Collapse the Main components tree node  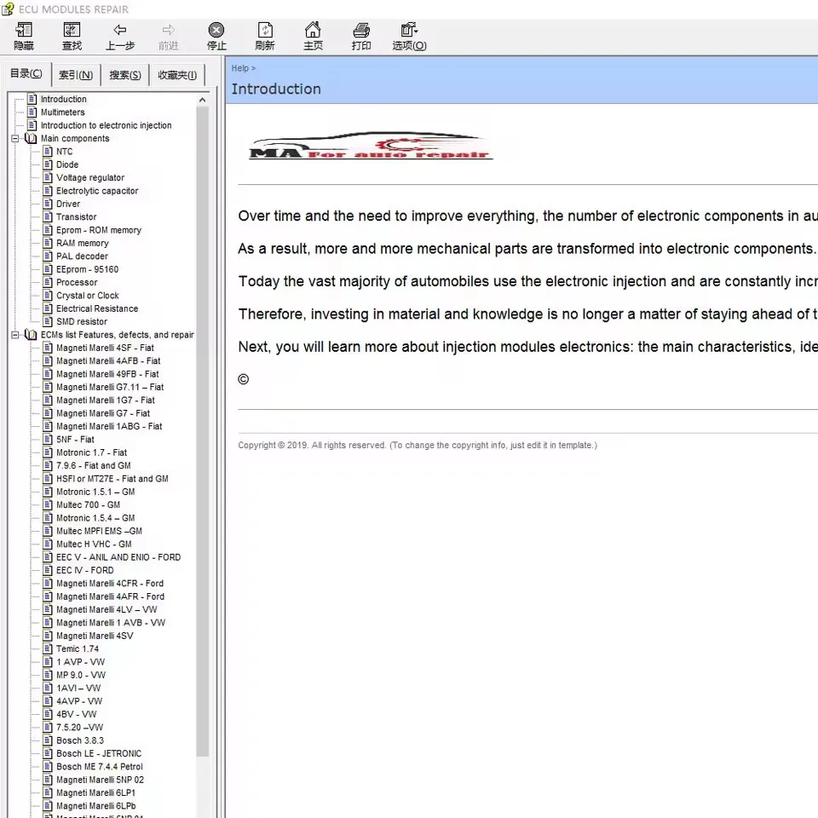click(15, 138)
